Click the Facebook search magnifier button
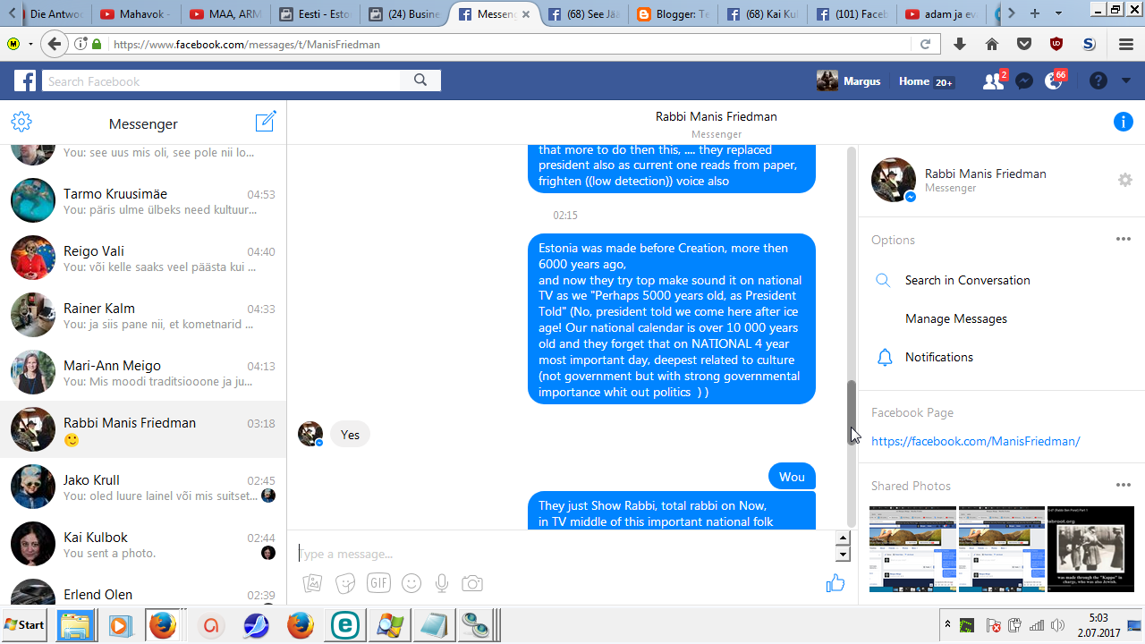 tap(420, 80)
